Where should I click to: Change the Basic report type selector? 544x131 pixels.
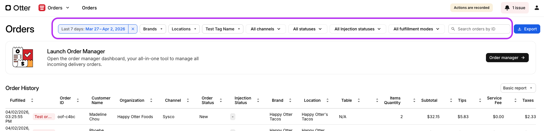click(x=518, y=88)
